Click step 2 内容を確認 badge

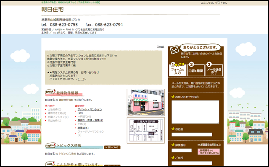(196, 69)
